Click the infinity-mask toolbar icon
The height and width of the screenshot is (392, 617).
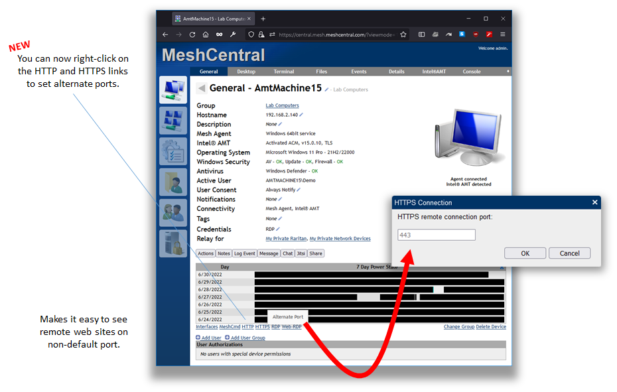(x=219, y=34)
